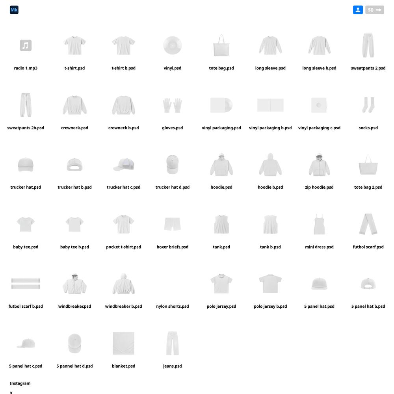Viewport: 394px width, 394px height.
Task: Open the pocket t-shirt.psd image
Action: tap(123, 224)
